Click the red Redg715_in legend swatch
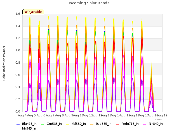179x134 pixels. tap(117, 124)
